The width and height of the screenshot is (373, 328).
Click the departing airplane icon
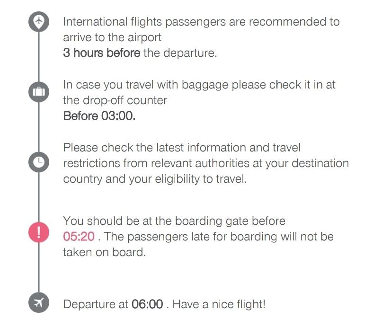(x=39, y=302)
